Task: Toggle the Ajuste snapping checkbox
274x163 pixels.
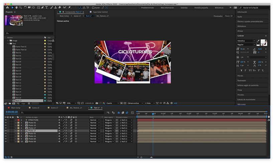Action: point(93,8)
